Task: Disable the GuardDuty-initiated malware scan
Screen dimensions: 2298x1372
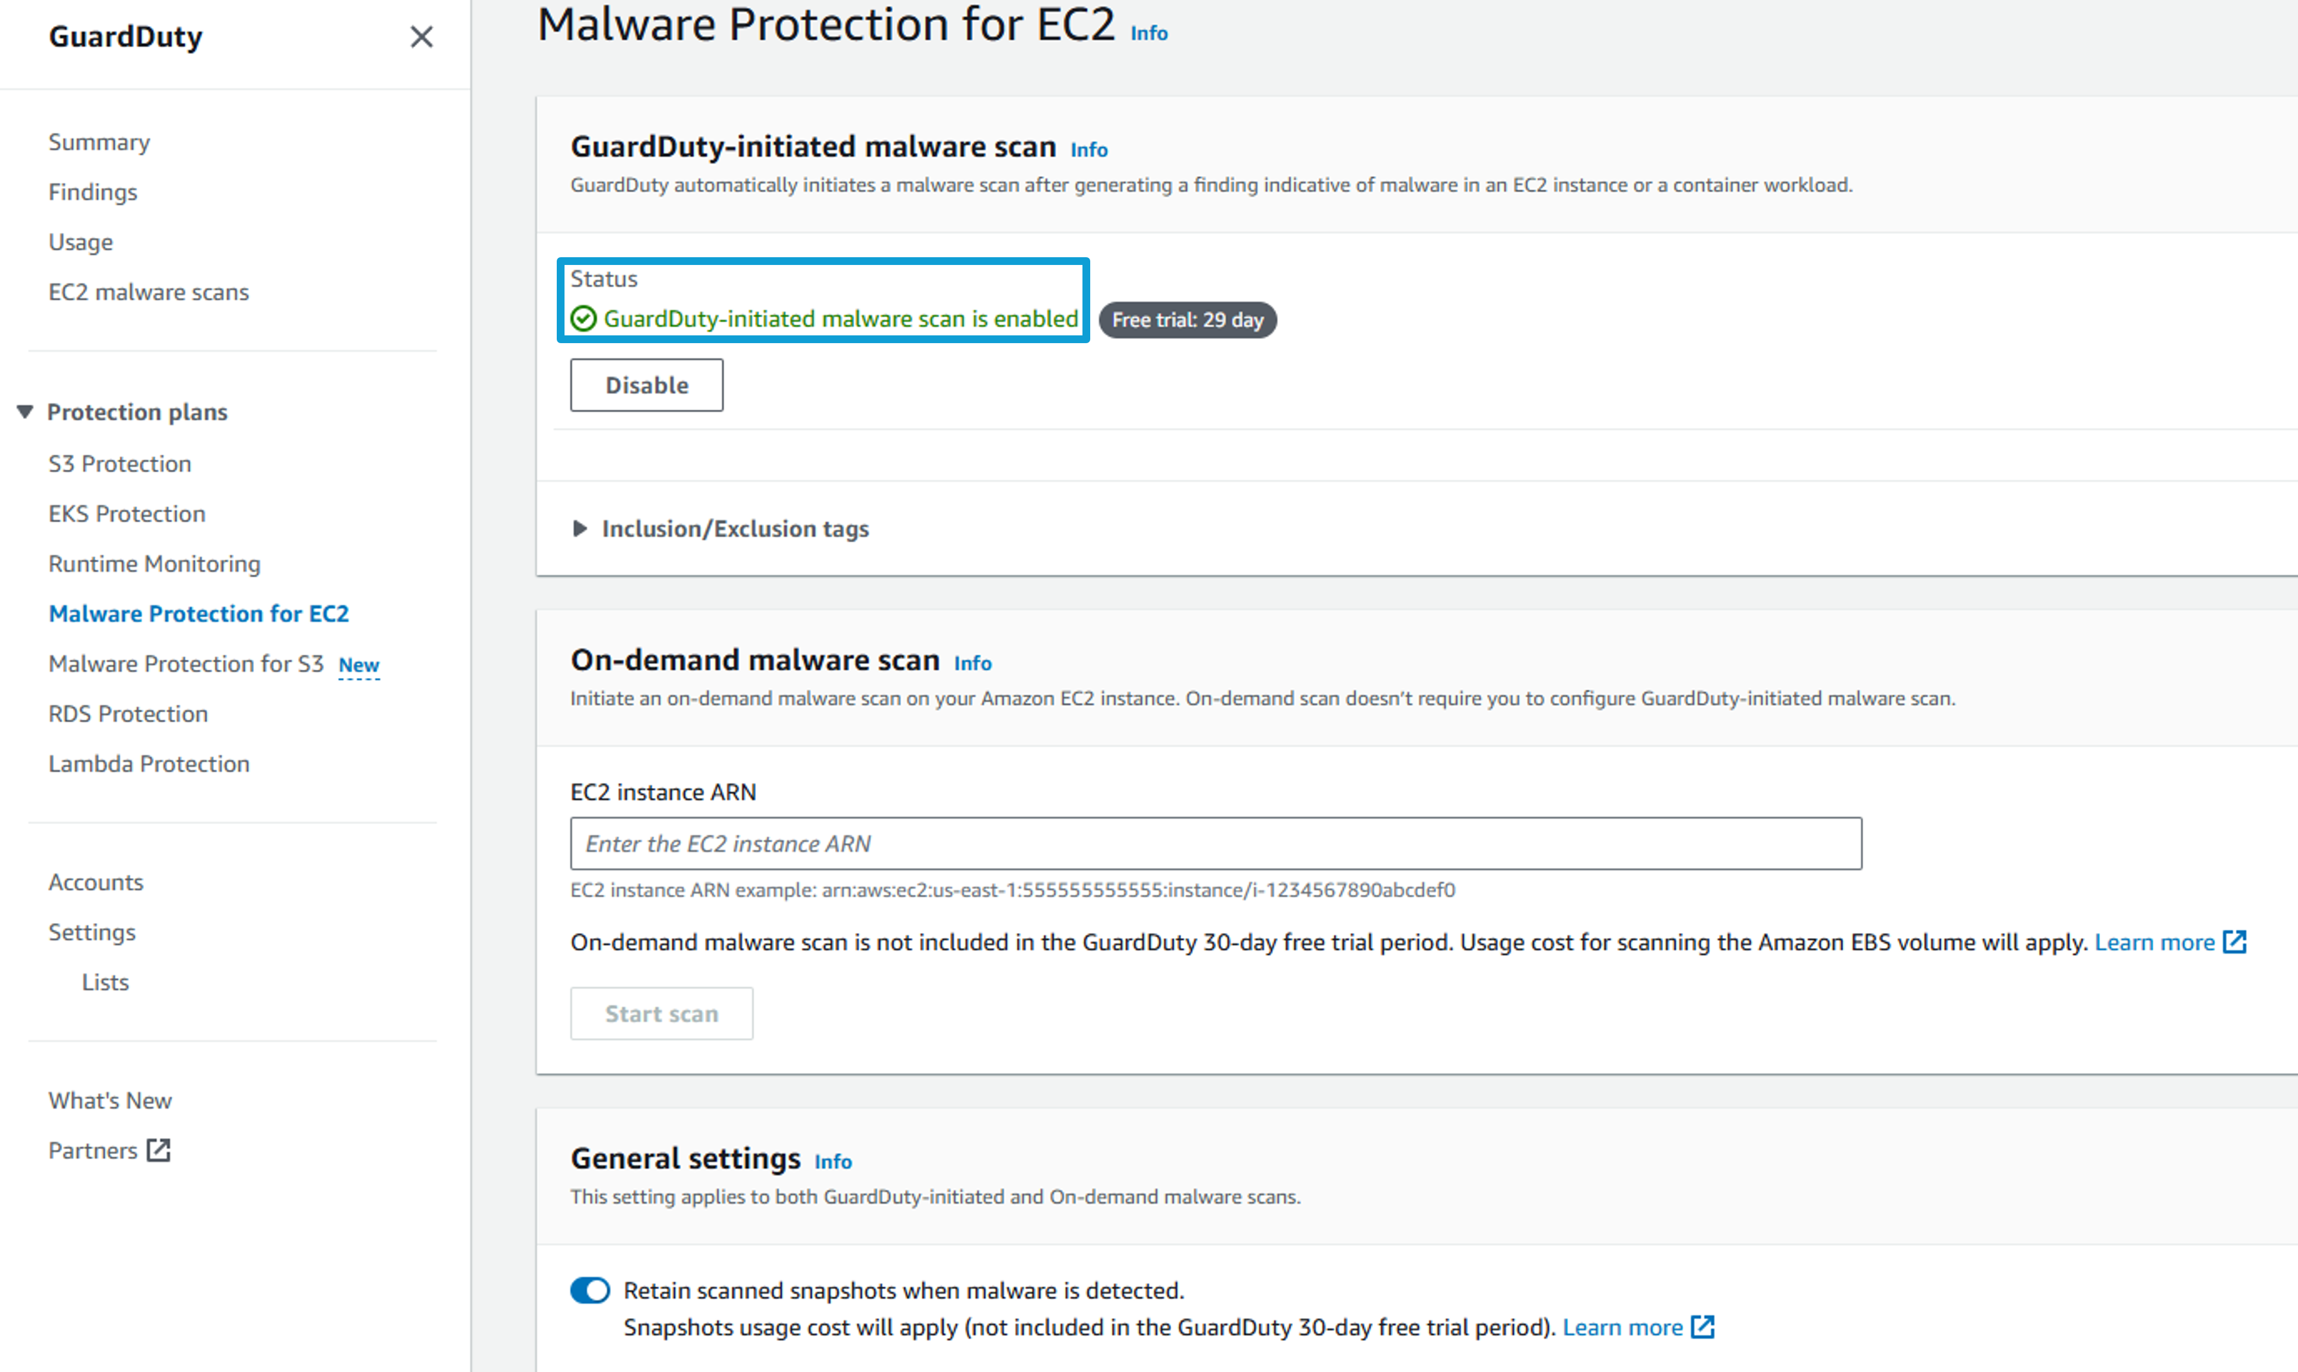Action: [x=647, y=385]
